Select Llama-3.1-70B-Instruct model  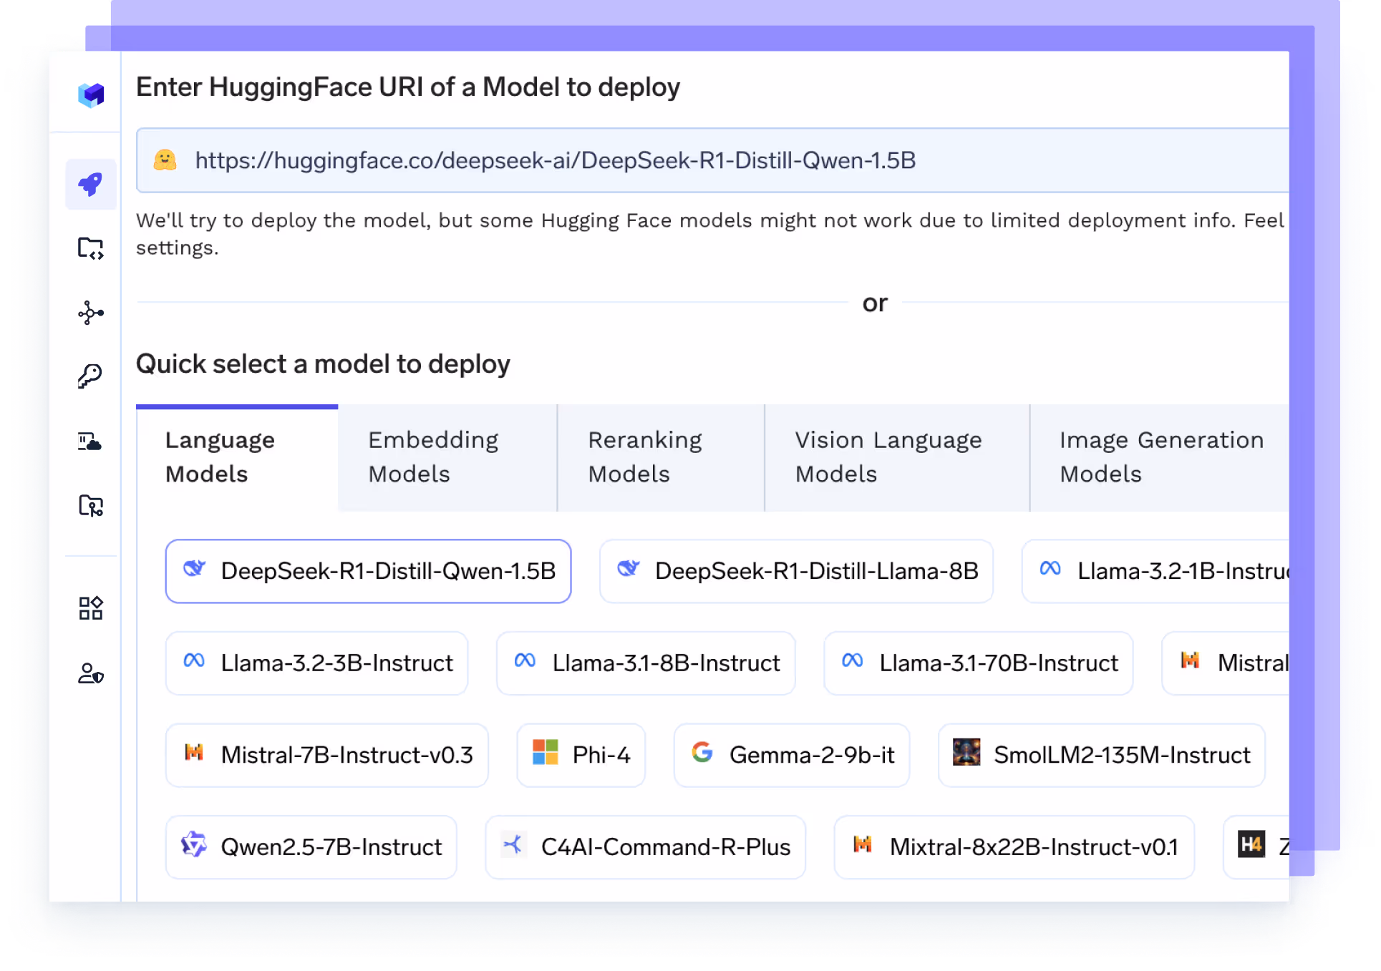click(978, 663)
